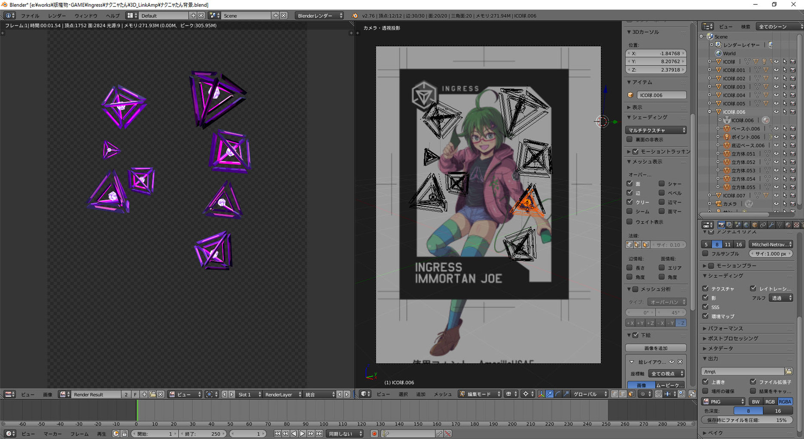Set anti-aliasing samples to 16

pyautogui.click(x=739, y=244)
